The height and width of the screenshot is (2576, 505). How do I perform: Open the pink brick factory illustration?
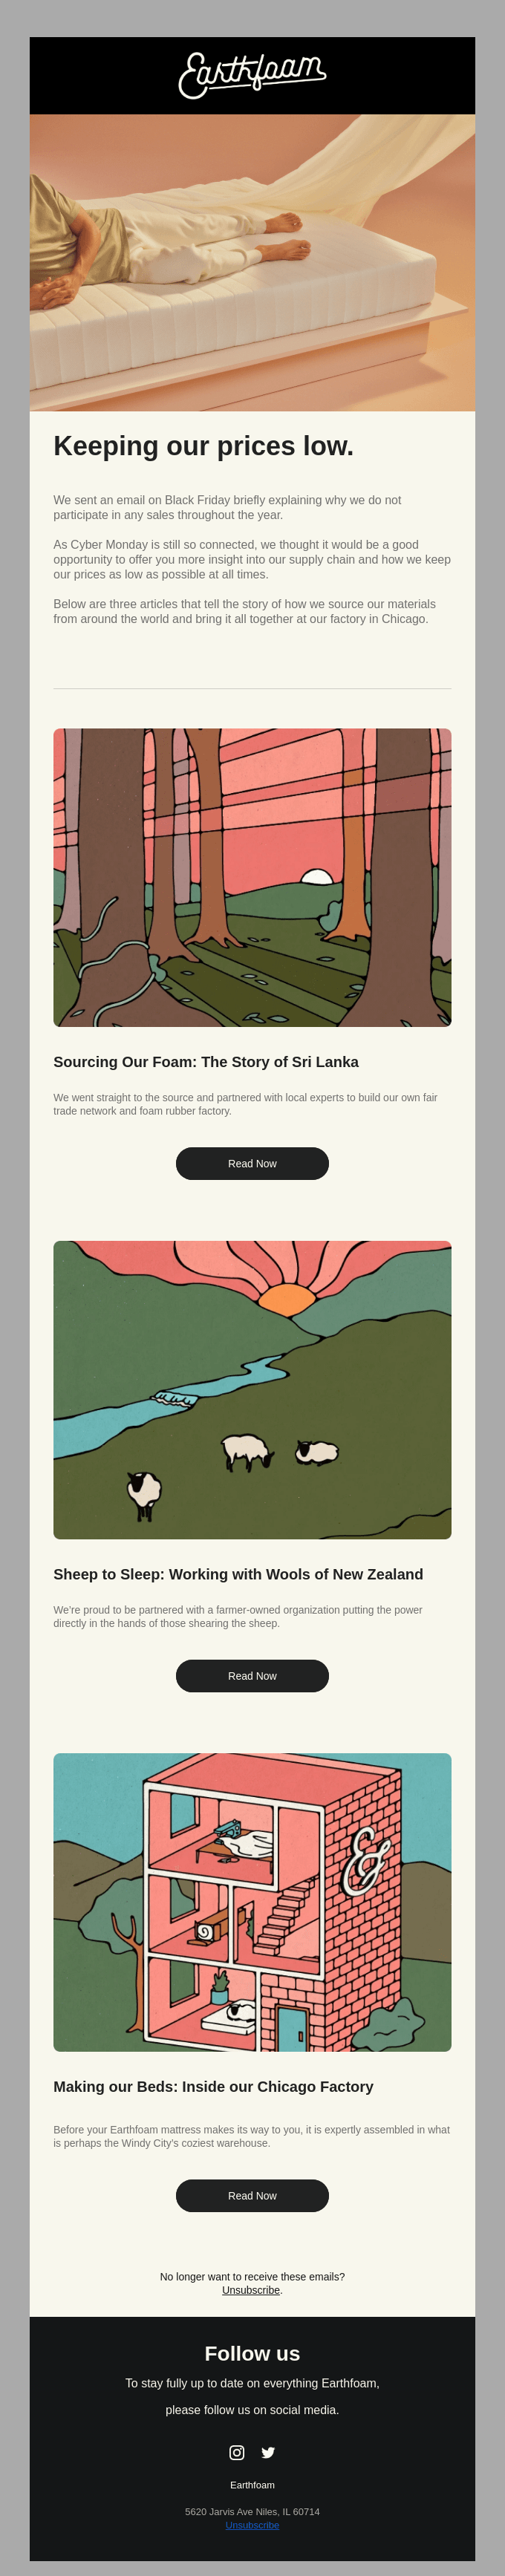tap(252, 1902)
